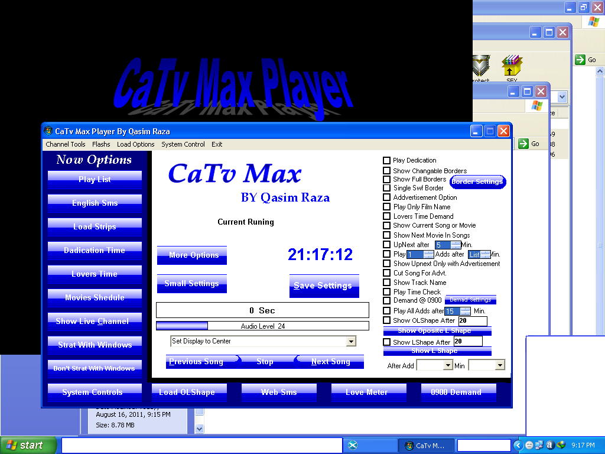Skip to Next Song

coord(330,361)
